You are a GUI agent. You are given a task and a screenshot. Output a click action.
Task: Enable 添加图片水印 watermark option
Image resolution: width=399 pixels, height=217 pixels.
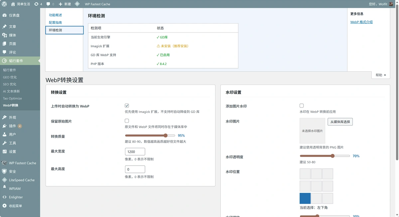pos(302,105)
